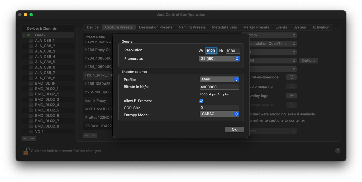Open the bottom dropdown ending in 'ssic'
The width and height of the screenshot is (362, 182).
(273, 131)
